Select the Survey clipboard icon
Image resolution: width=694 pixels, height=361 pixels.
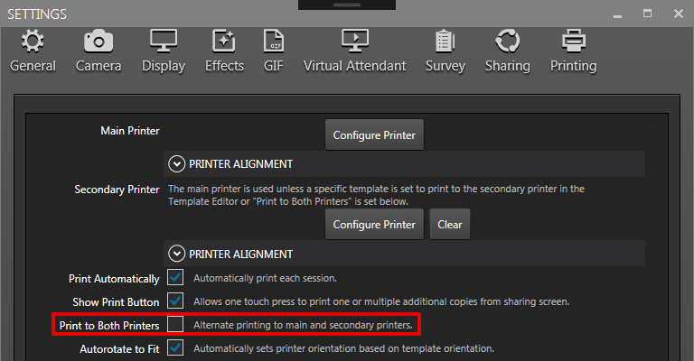(x=445, y=42)
